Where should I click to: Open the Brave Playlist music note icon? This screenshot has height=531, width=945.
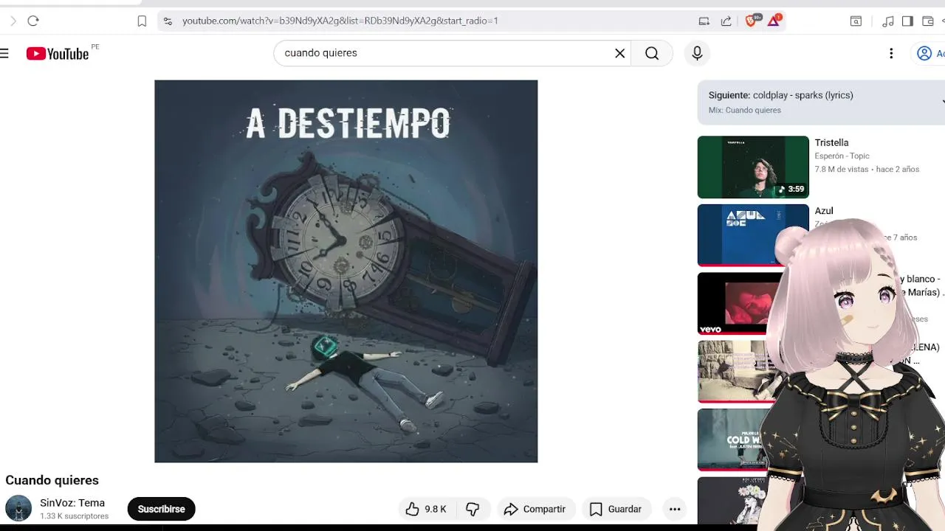pyautogui.click(x=888, y=21)
